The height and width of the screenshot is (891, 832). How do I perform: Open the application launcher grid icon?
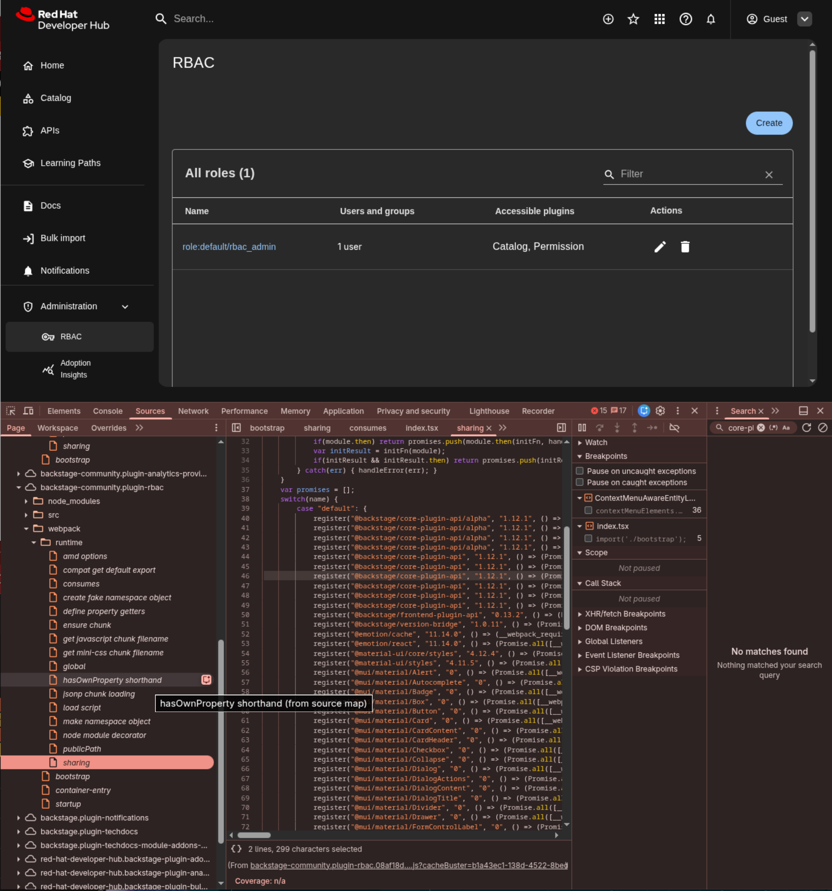[659, 19]
